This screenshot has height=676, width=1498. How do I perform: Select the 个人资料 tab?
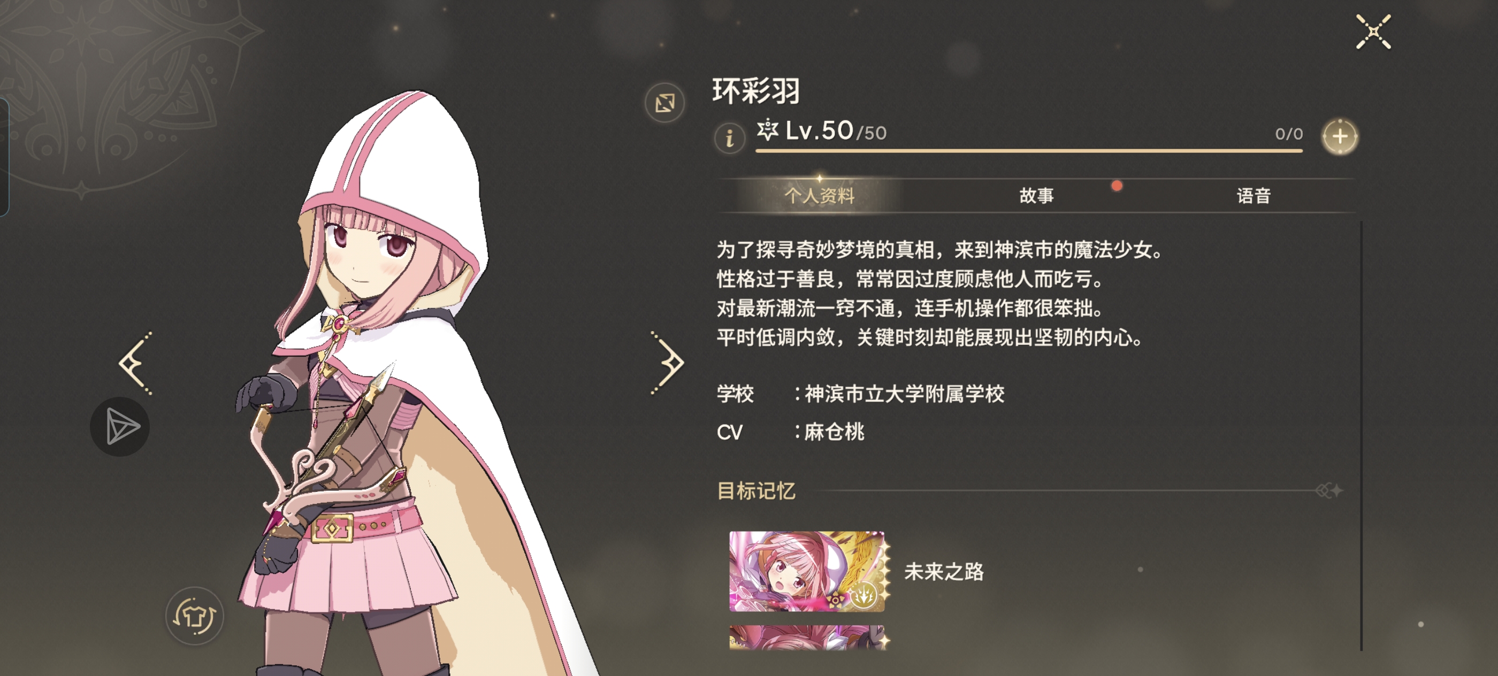point(820,195)
